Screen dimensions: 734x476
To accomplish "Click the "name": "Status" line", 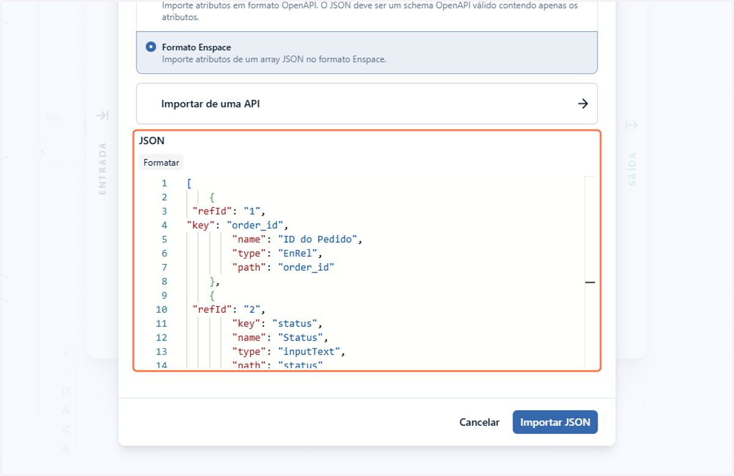I will click(280, 338).
